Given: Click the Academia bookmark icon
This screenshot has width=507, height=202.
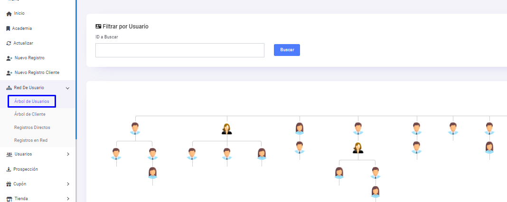Looking at the screenshot, I should [9, 28].
